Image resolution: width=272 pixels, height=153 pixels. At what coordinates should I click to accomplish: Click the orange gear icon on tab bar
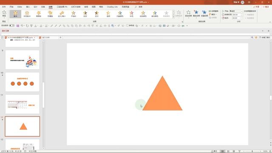pyautogui.click(x=256, y=37)
